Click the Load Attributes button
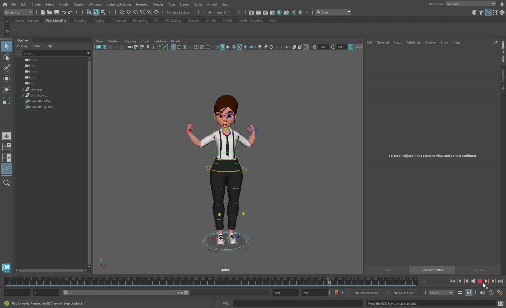 point(432,270)
